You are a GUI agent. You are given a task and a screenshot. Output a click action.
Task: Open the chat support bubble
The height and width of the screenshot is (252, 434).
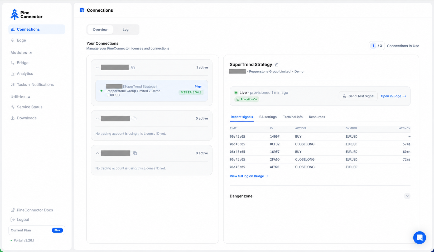pos(419,238)
